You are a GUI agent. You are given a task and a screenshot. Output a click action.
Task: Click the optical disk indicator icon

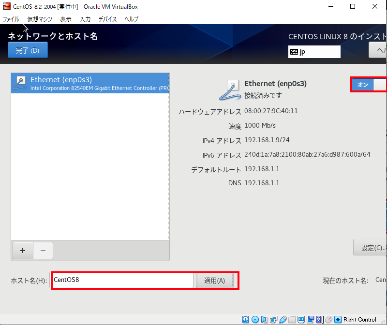[255, 320]
